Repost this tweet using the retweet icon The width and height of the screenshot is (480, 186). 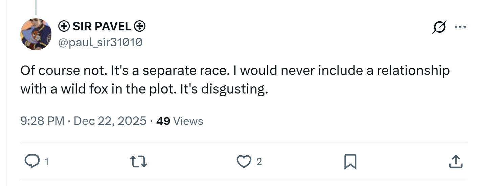click(x=139, y=162)
